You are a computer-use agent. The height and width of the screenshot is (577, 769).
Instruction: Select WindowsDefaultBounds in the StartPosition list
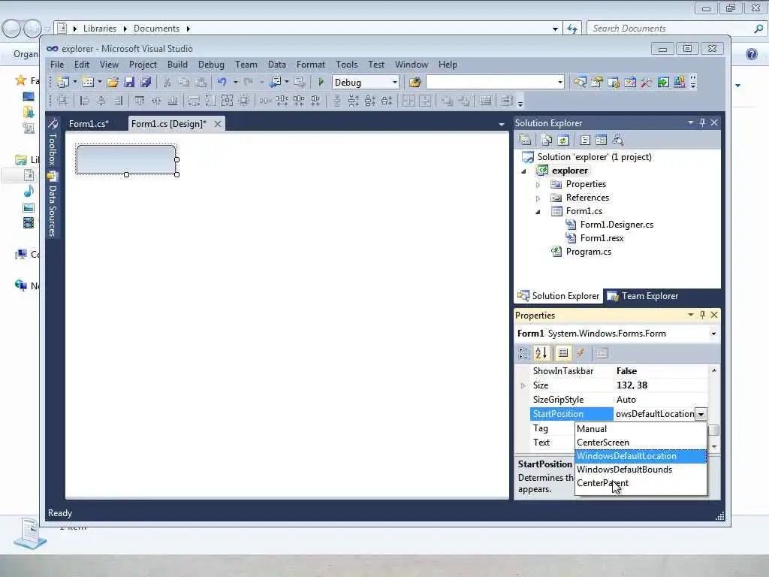(641, 470)
